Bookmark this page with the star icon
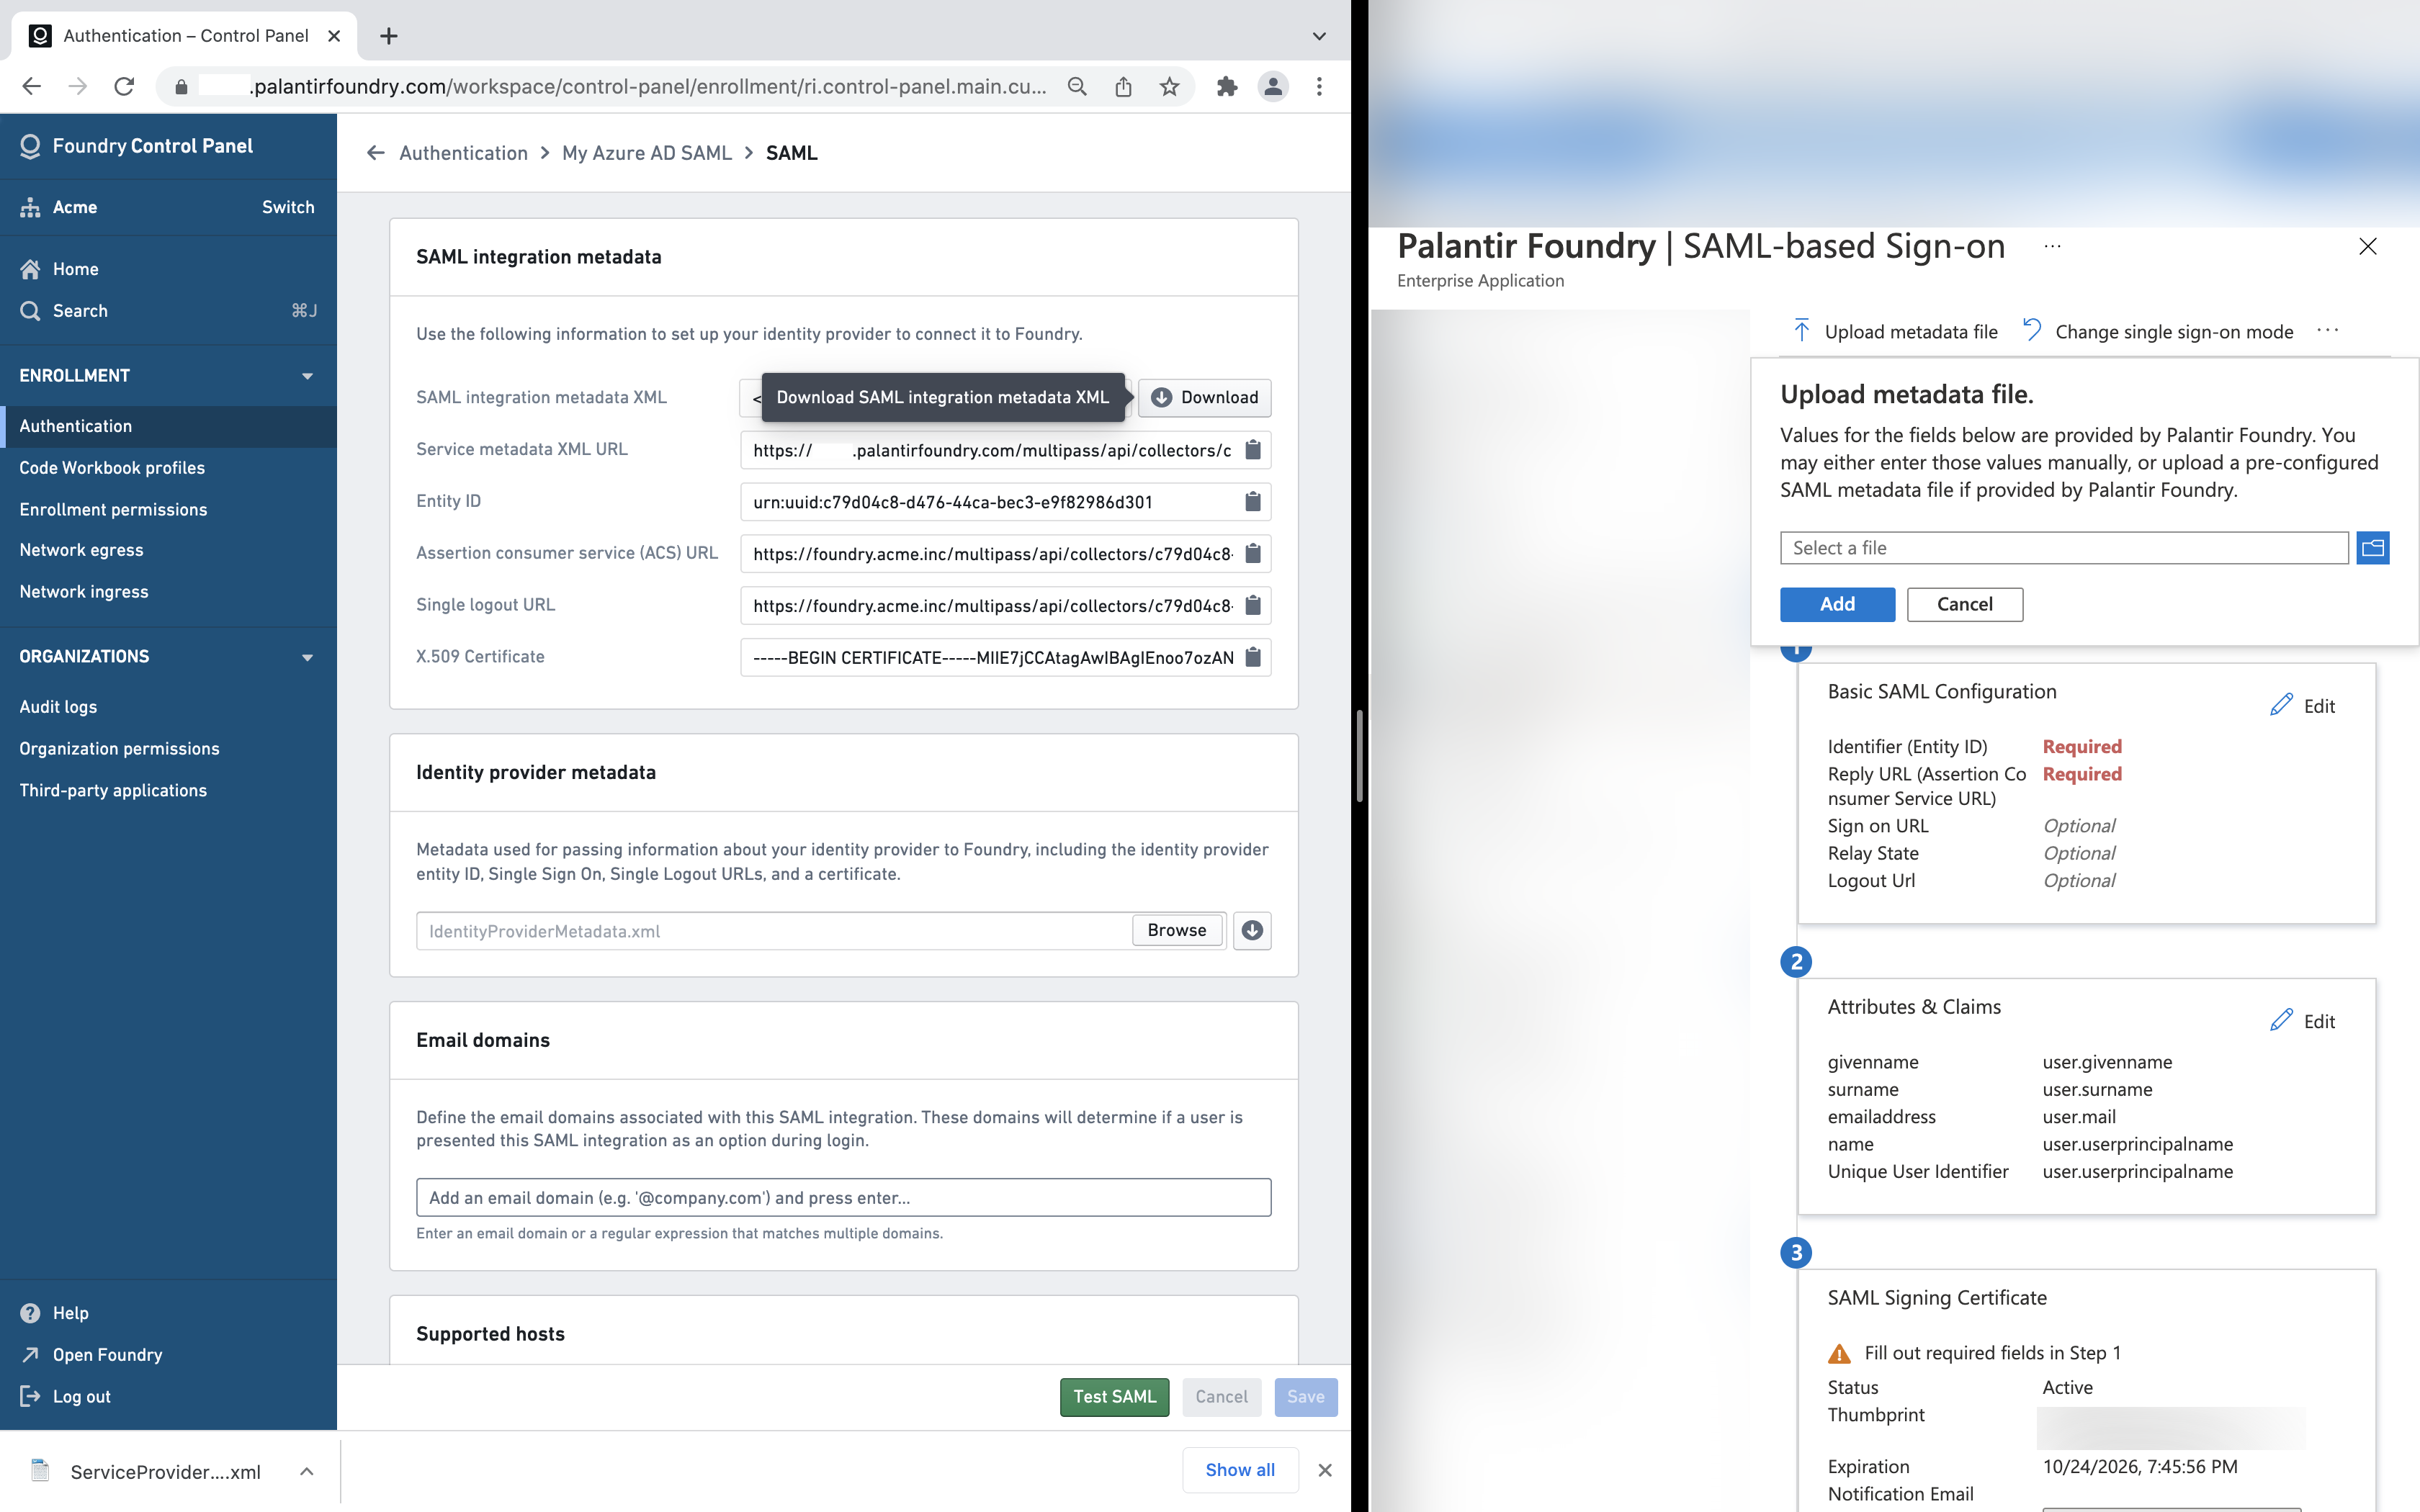Screen dimensions: 2420x1512 click(x=1169, y=87)
